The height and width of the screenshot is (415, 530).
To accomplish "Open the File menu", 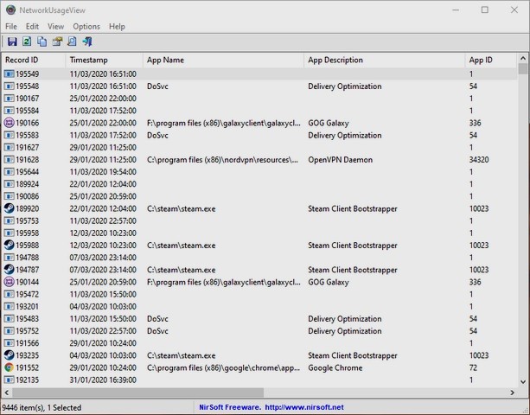I will [x=11, y=26].
